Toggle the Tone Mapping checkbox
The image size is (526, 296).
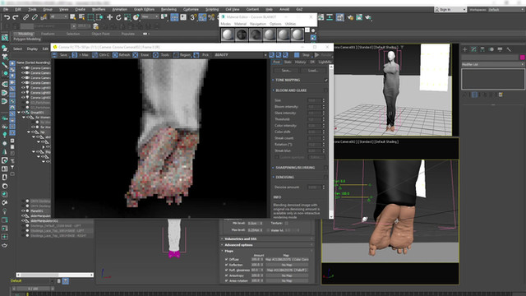pos(325,80)
